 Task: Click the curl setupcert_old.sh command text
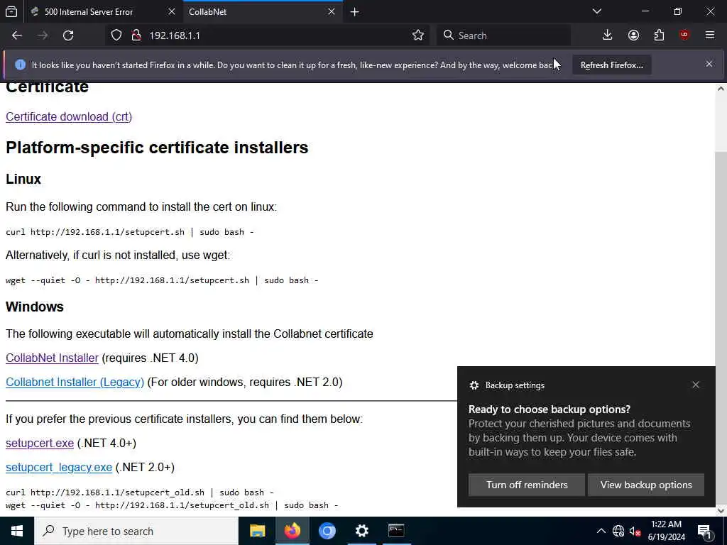(x=140, y=492)
